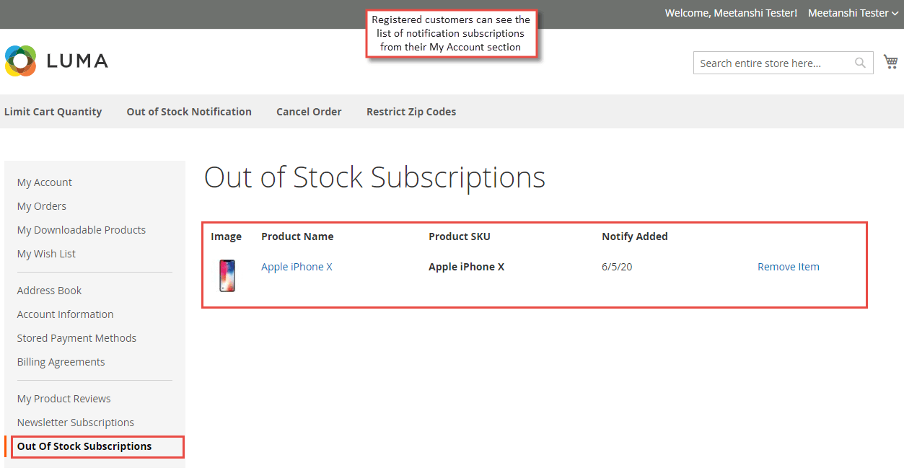Go to My Account in sidebar
Viewport: 904px width, 473px height.
coord(45,182)
